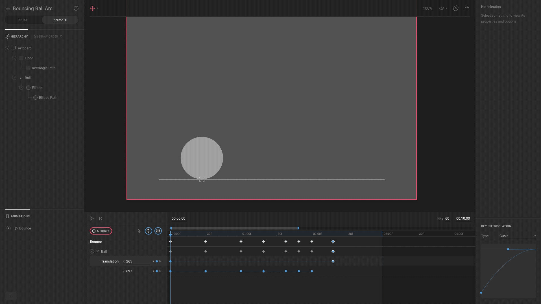The height and width of the screenshot is (304, 541).
Task: Go to next Translation X keyframe
Action: point(160,261)
